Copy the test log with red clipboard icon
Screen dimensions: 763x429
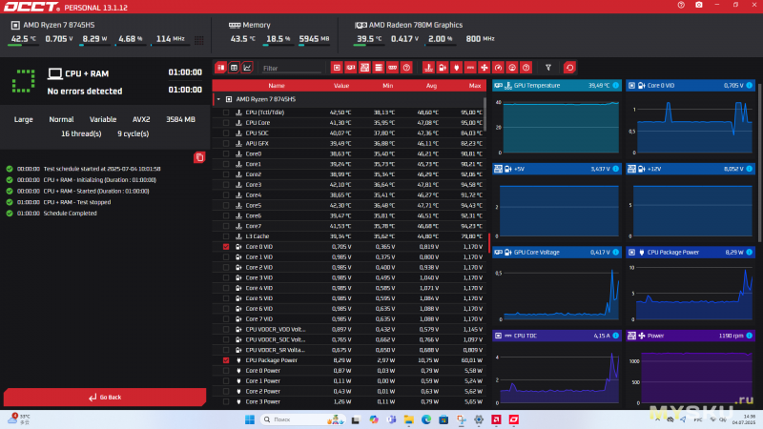tap(199, 157)
